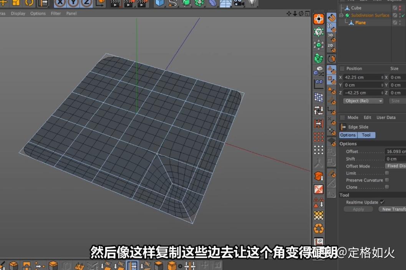Click the Undo icon in top toolbar
The image size is (406, 270).
pyautogui.click(x=28, y=4)
